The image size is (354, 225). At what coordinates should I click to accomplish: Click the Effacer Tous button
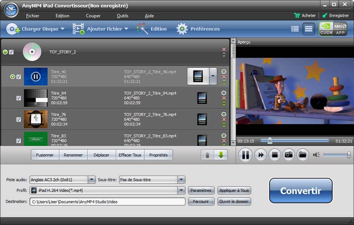pyautogui.click(x=130, y=155)
